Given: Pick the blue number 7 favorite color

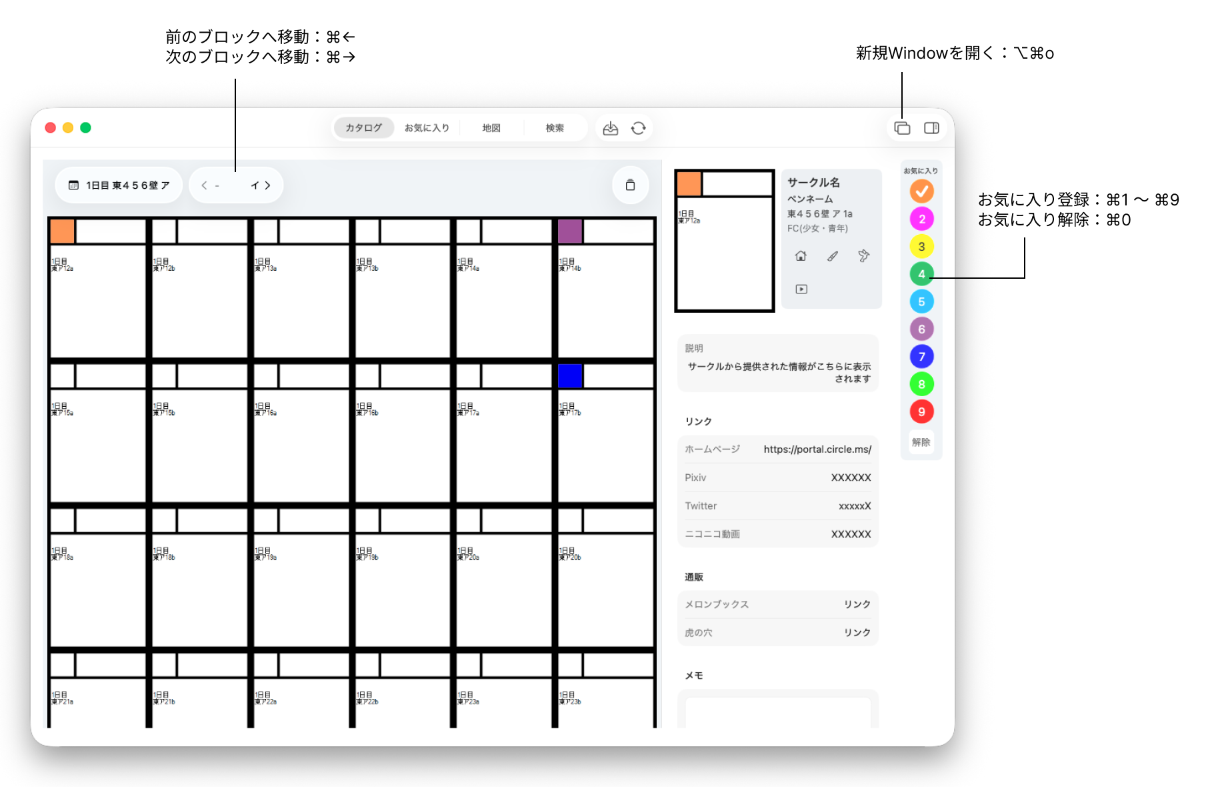Looking at the screenshot, I should point(921,357).
